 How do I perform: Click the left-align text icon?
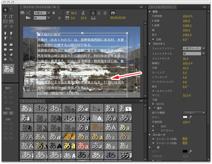(93, 13)
